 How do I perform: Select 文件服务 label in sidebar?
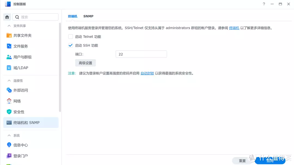pyautogui.click(x=21, y=46)
